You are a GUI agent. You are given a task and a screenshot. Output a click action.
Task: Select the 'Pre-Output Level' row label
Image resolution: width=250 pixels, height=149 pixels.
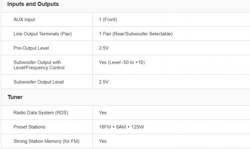coord(31,48)
